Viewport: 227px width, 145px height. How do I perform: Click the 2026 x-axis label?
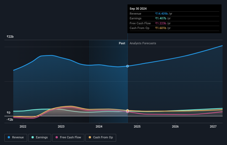[x=175, y=127]
